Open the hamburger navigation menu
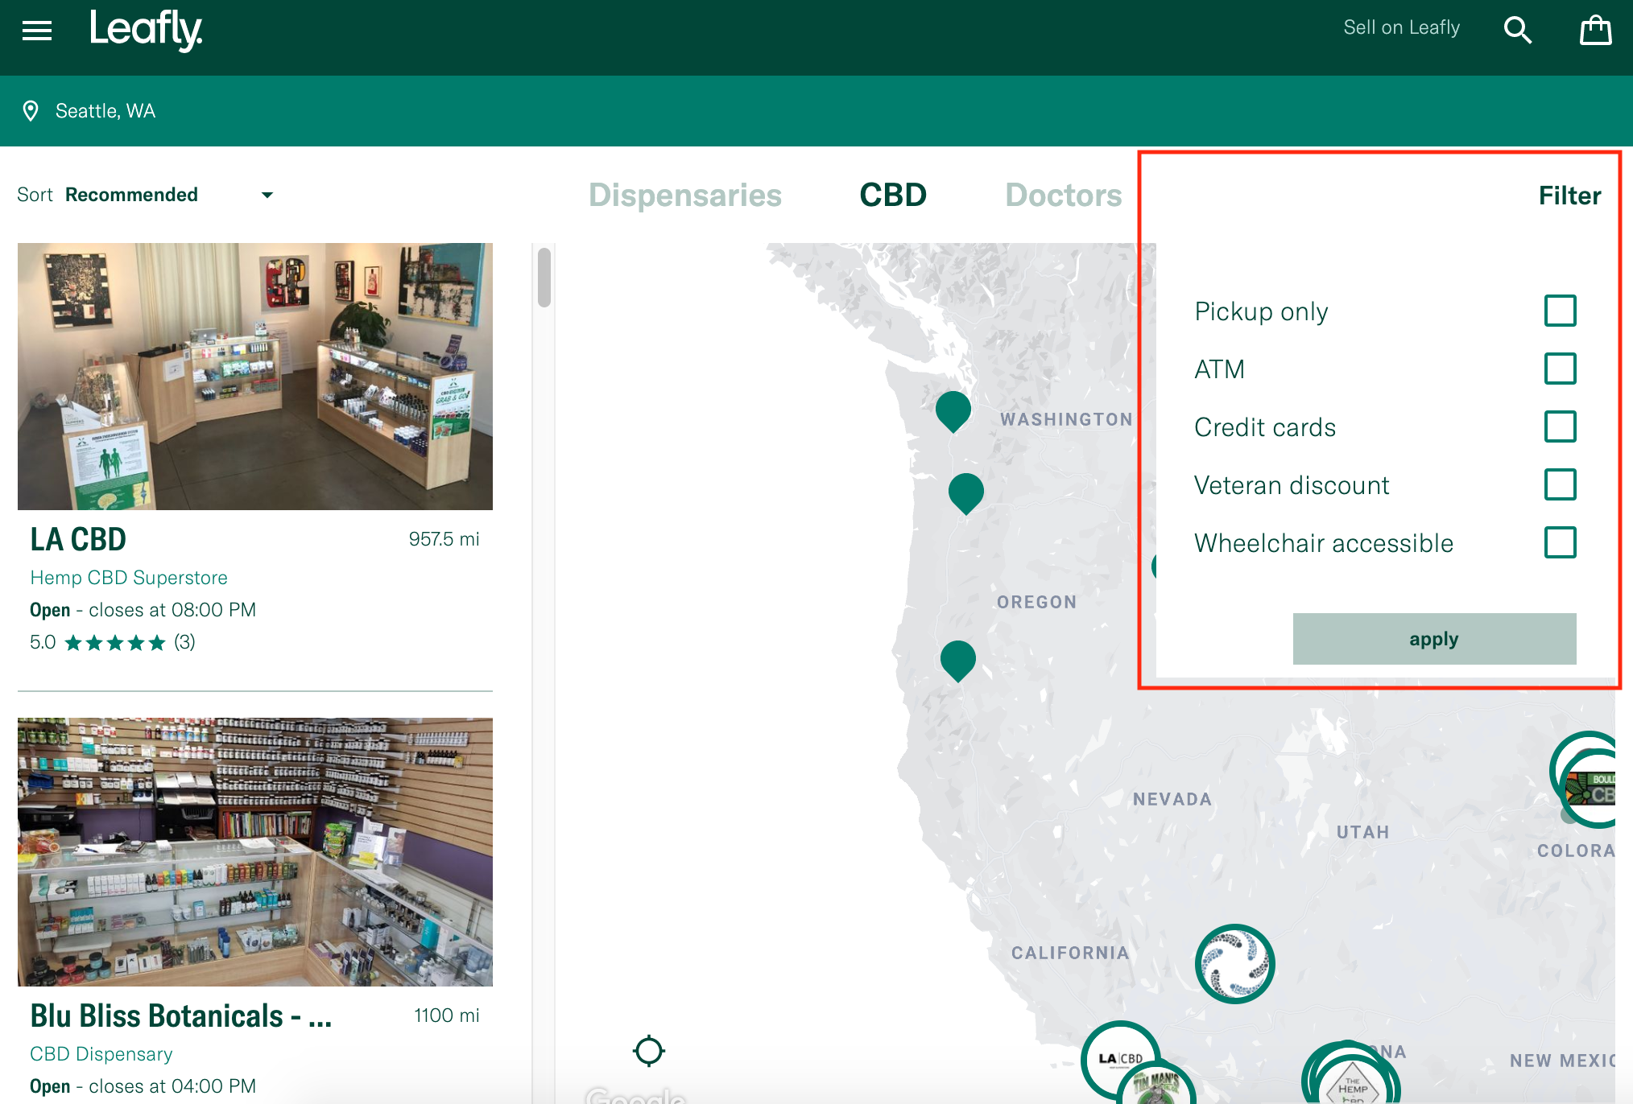This screenshot has height=1104, width=1633. 37,31
